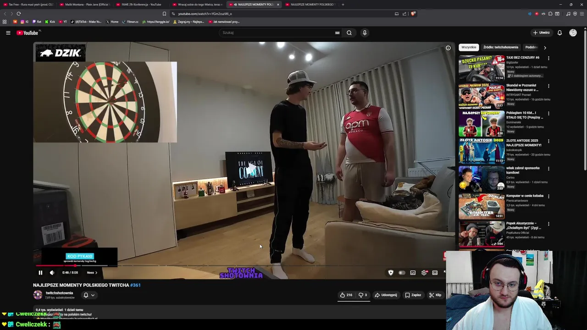Open a new browser tab

point(343,5)
